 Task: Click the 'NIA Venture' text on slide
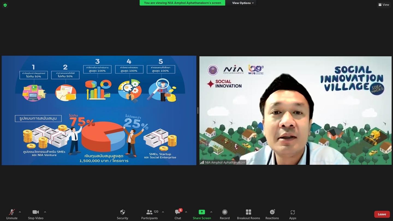pos(47,155)
